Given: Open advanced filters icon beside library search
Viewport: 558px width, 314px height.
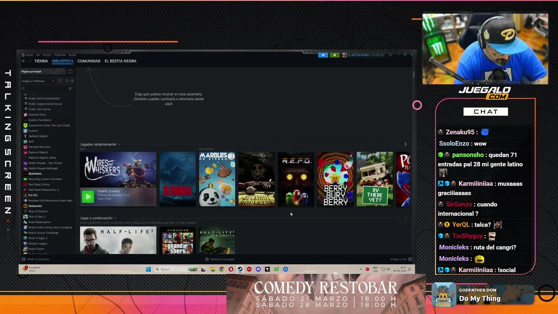Looking at the screenshot, I should tap(70, 89).
